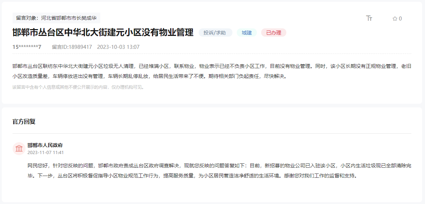Image resolution: width=425 pixels, height=204 pixels.
Task: Click 留言ID:18989417 text
Action: coord(72,47)
